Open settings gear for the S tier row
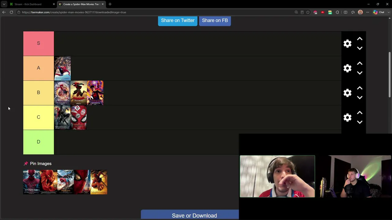 pos(347,44)
